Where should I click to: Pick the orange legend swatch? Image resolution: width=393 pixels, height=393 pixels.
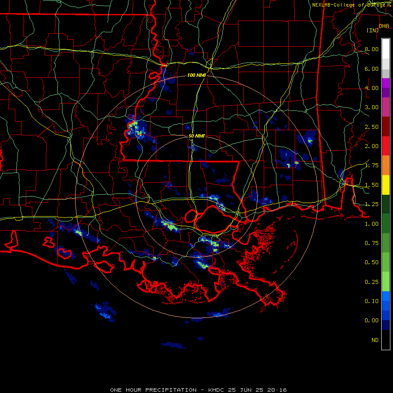click(386, 165)
